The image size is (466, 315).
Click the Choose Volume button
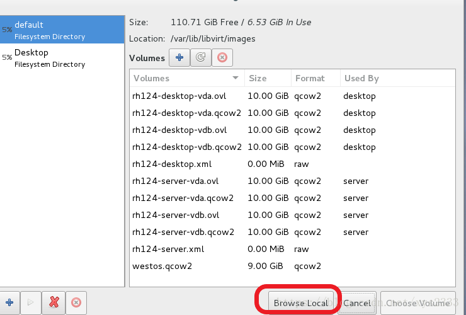[418, 303]
